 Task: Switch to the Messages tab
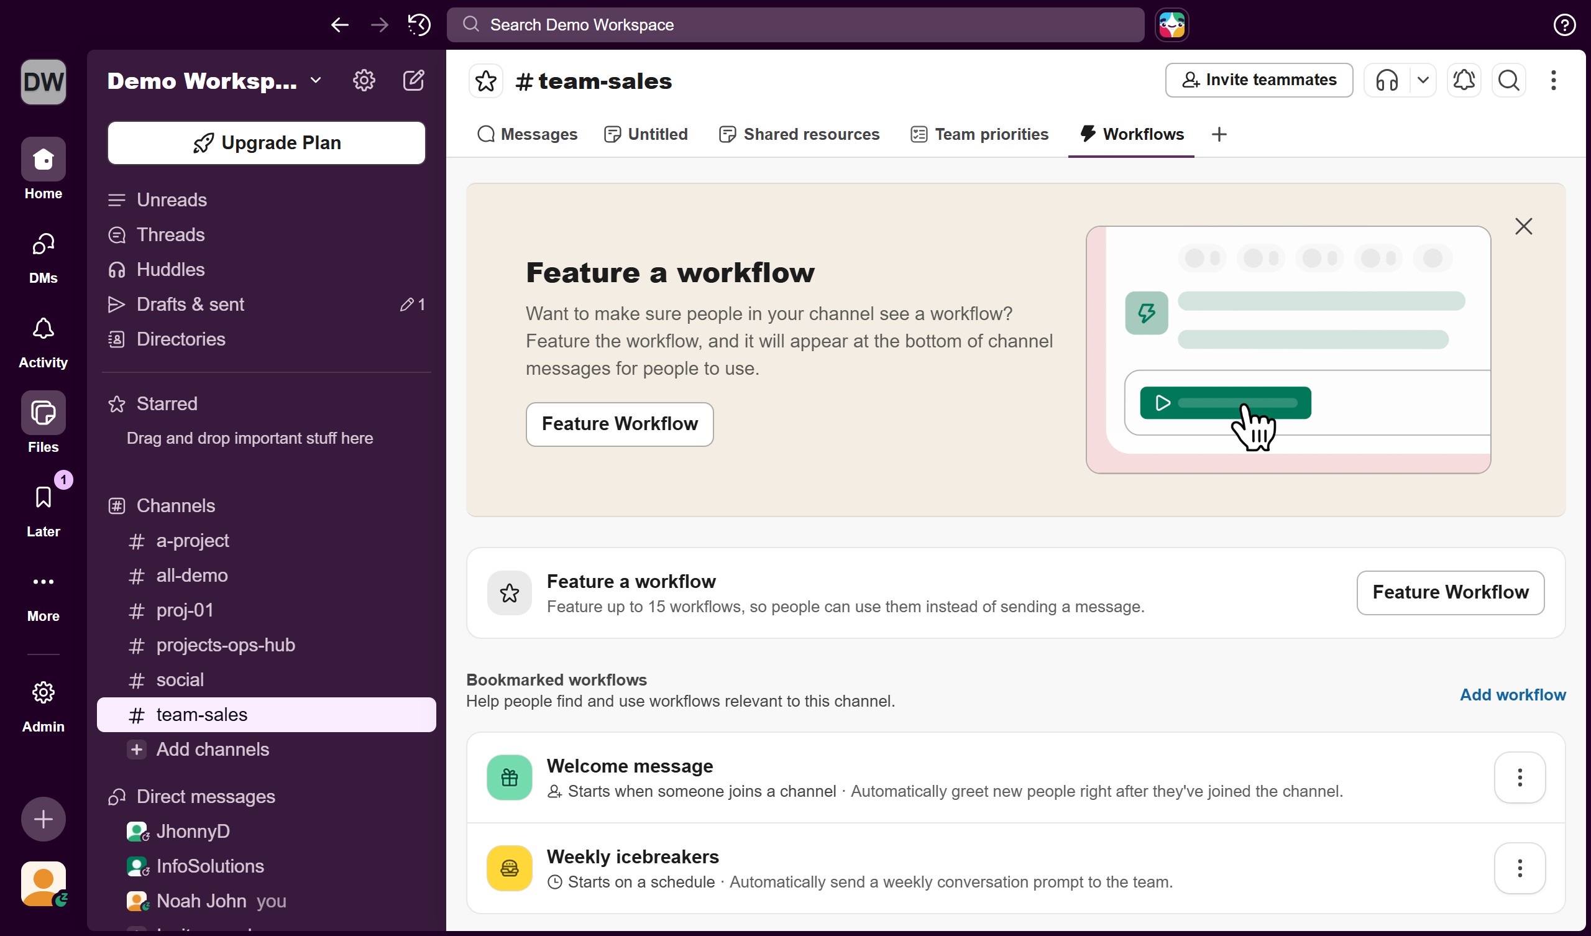pyautogui.click(x=527, y=134)
